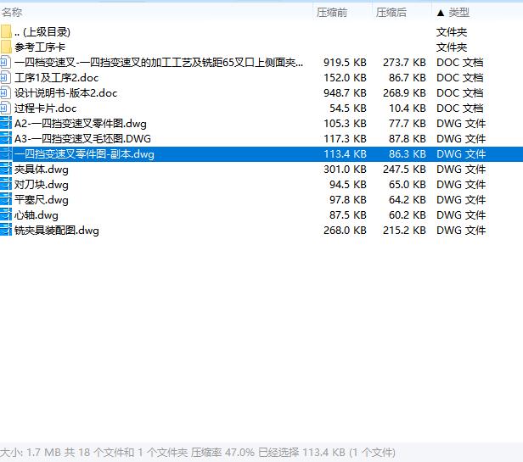Screen dimensions: 523x462
Task: Click the 273.7 KB compressed size
Action: pyautogui.click(x=404, y=63)
